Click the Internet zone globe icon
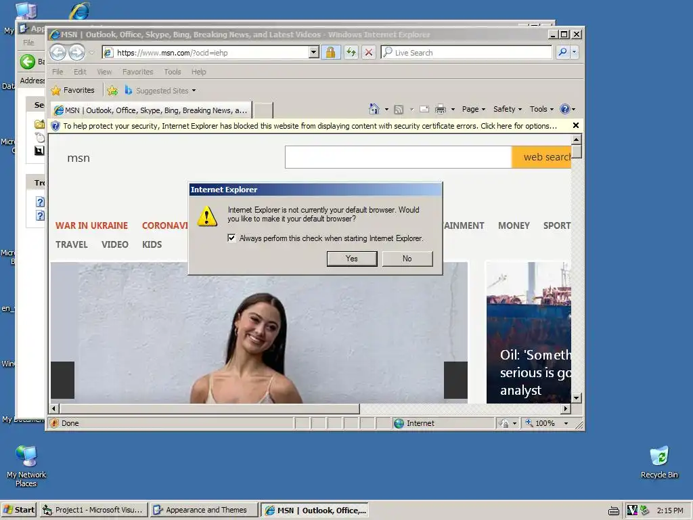 (399, 423)
